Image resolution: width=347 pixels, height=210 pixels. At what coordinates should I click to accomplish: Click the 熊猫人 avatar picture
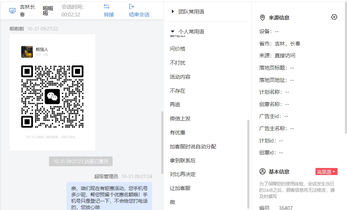(x=27, y=51)
